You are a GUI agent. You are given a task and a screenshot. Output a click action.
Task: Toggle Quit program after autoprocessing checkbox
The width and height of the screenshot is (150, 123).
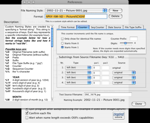[x=27, y=109]
